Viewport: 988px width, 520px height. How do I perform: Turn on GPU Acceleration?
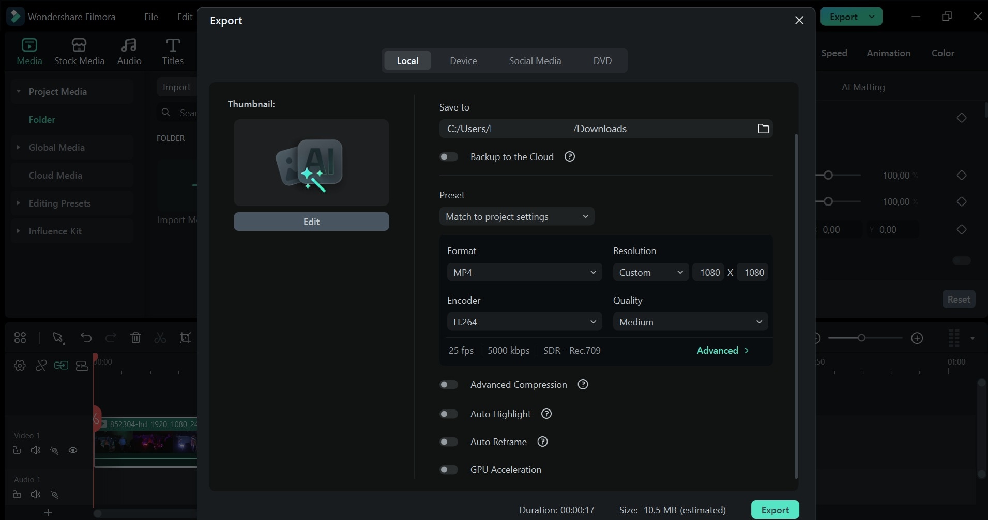[449, 469]
